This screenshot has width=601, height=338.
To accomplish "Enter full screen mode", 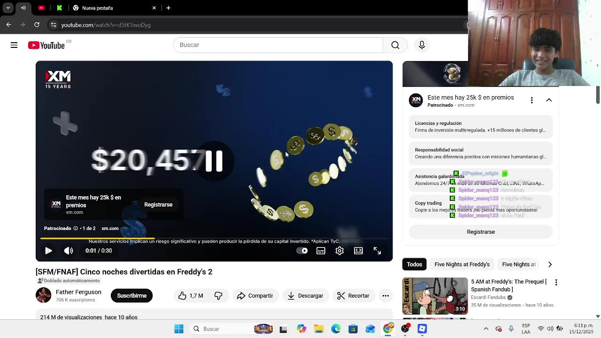I will [377, 251].
